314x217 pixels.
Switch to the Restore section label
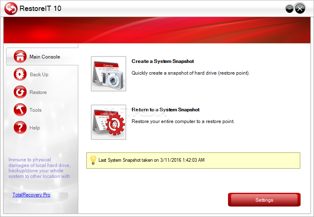coord(38,92)
